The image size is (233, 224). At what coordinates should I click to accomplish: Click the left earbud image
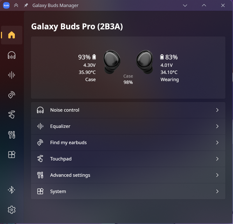[x=112, y=61]
